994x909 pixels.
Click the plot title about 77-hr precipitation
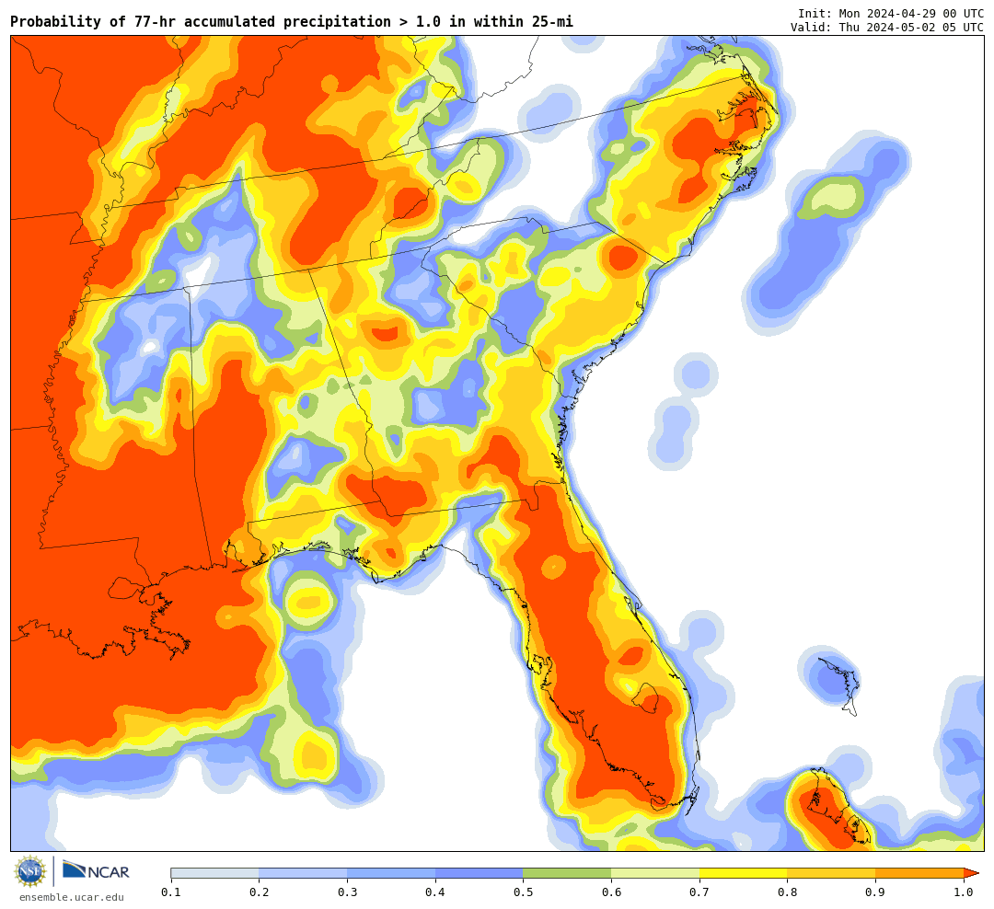[292, 21]
